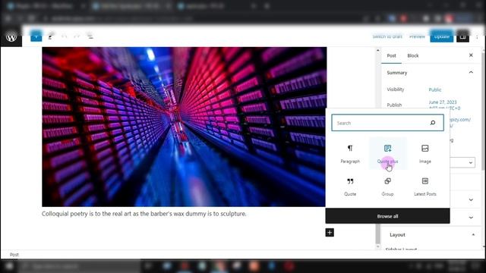Click the Layout heading
486x273 pixels.
(397, 234)
